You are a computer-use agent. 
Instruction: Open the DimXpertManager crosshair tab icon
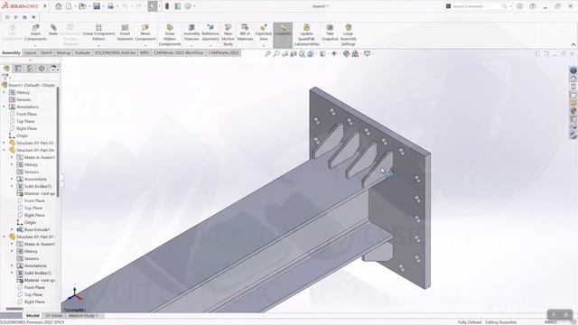(x=42, y=69)
